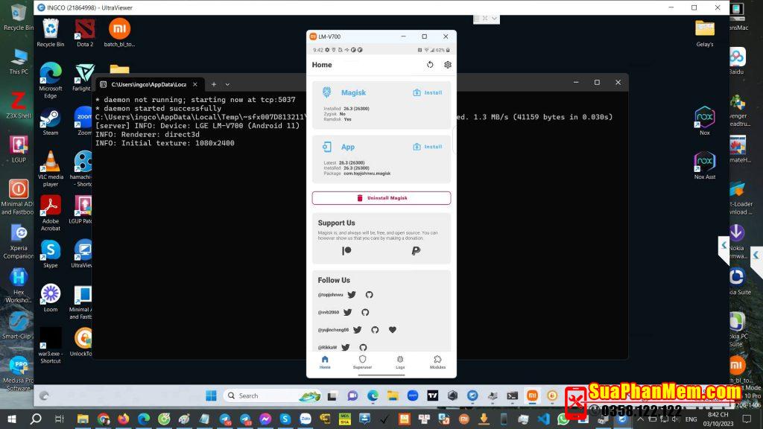Add new terminal tab with plus button
This screenshot has width=763, height=429.
point(213,84)
